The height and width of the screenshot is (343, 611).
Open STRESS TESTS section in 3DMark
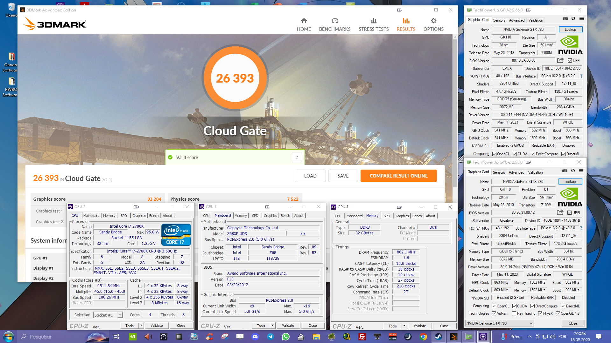tap(374, 25)
